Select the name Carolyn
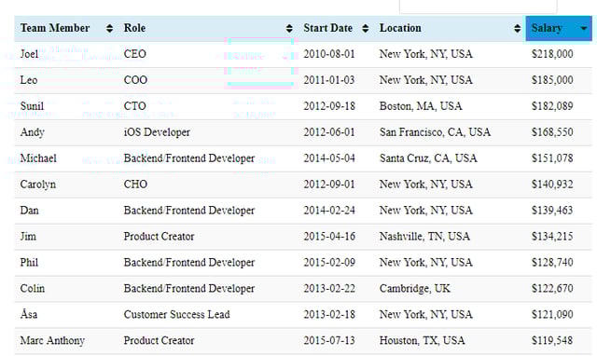This screenshot has height=356, width=597. [x=38, y=185]
